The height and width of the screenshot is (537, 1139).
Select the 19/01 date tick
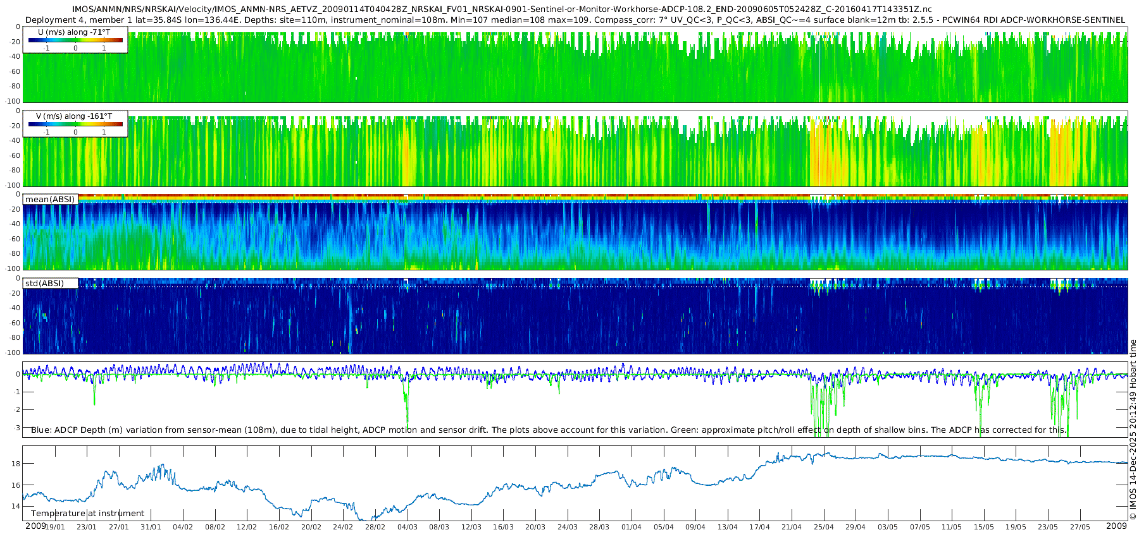click(x=54, y=528)
